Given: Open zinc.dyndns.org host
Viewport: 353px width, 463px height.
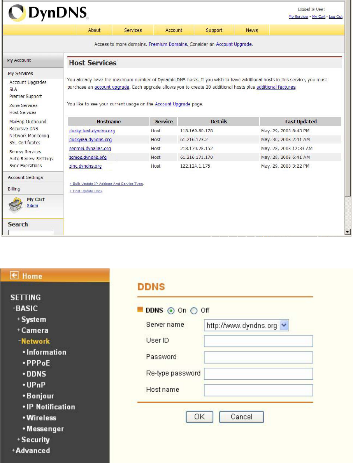Looking at the screenshot, I should click(x=85, y=166).
